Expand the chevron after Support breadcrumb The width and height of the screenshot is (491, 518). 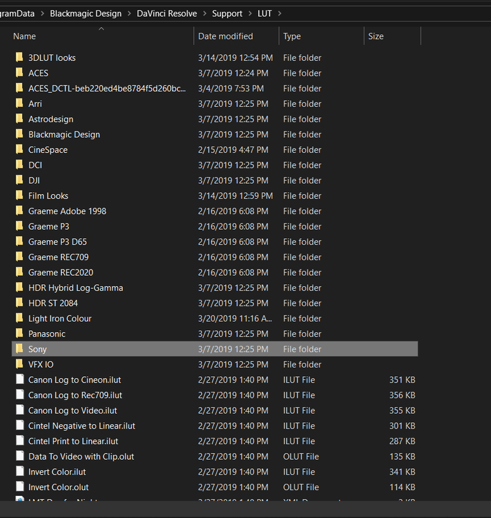[250, 14]
